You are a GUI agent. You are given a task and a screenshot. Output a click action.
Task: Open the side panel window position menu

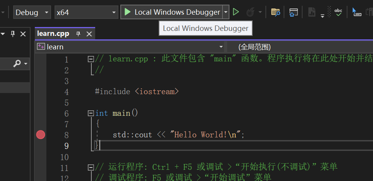pos(3,34)
